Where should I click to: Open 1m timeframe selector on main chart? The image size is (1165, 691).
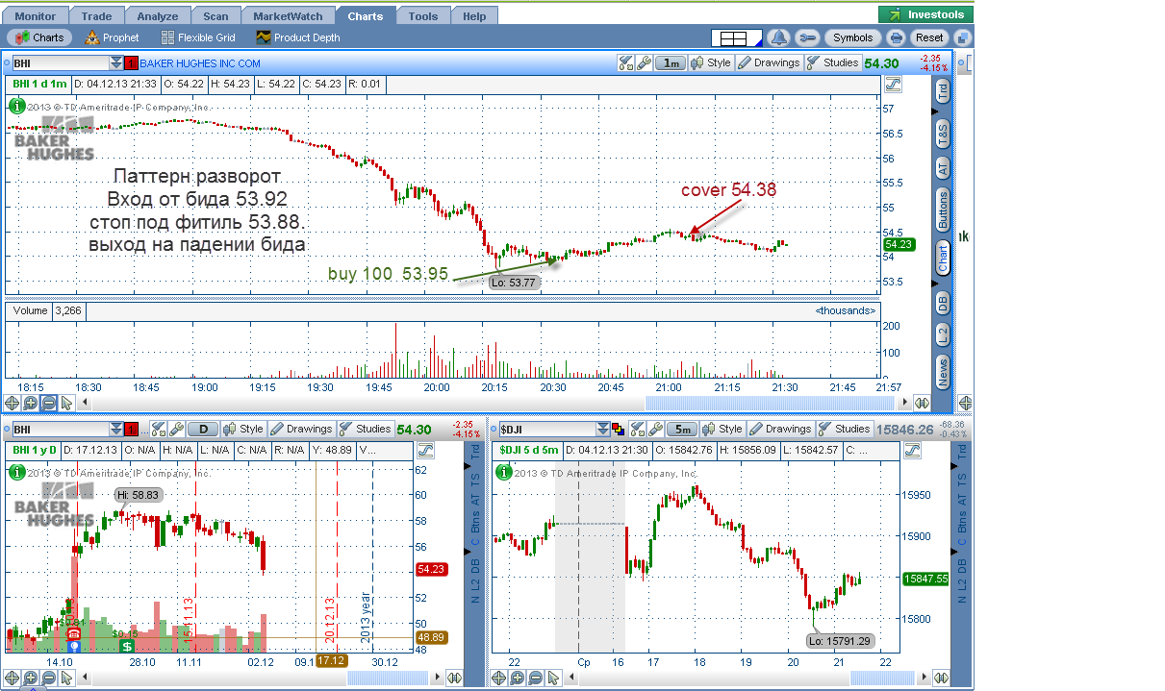671,62
